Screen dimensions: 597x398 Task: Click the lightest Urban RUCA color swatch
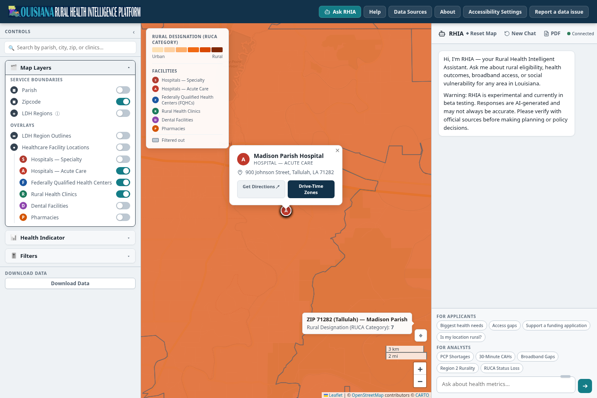pos(158,50)
